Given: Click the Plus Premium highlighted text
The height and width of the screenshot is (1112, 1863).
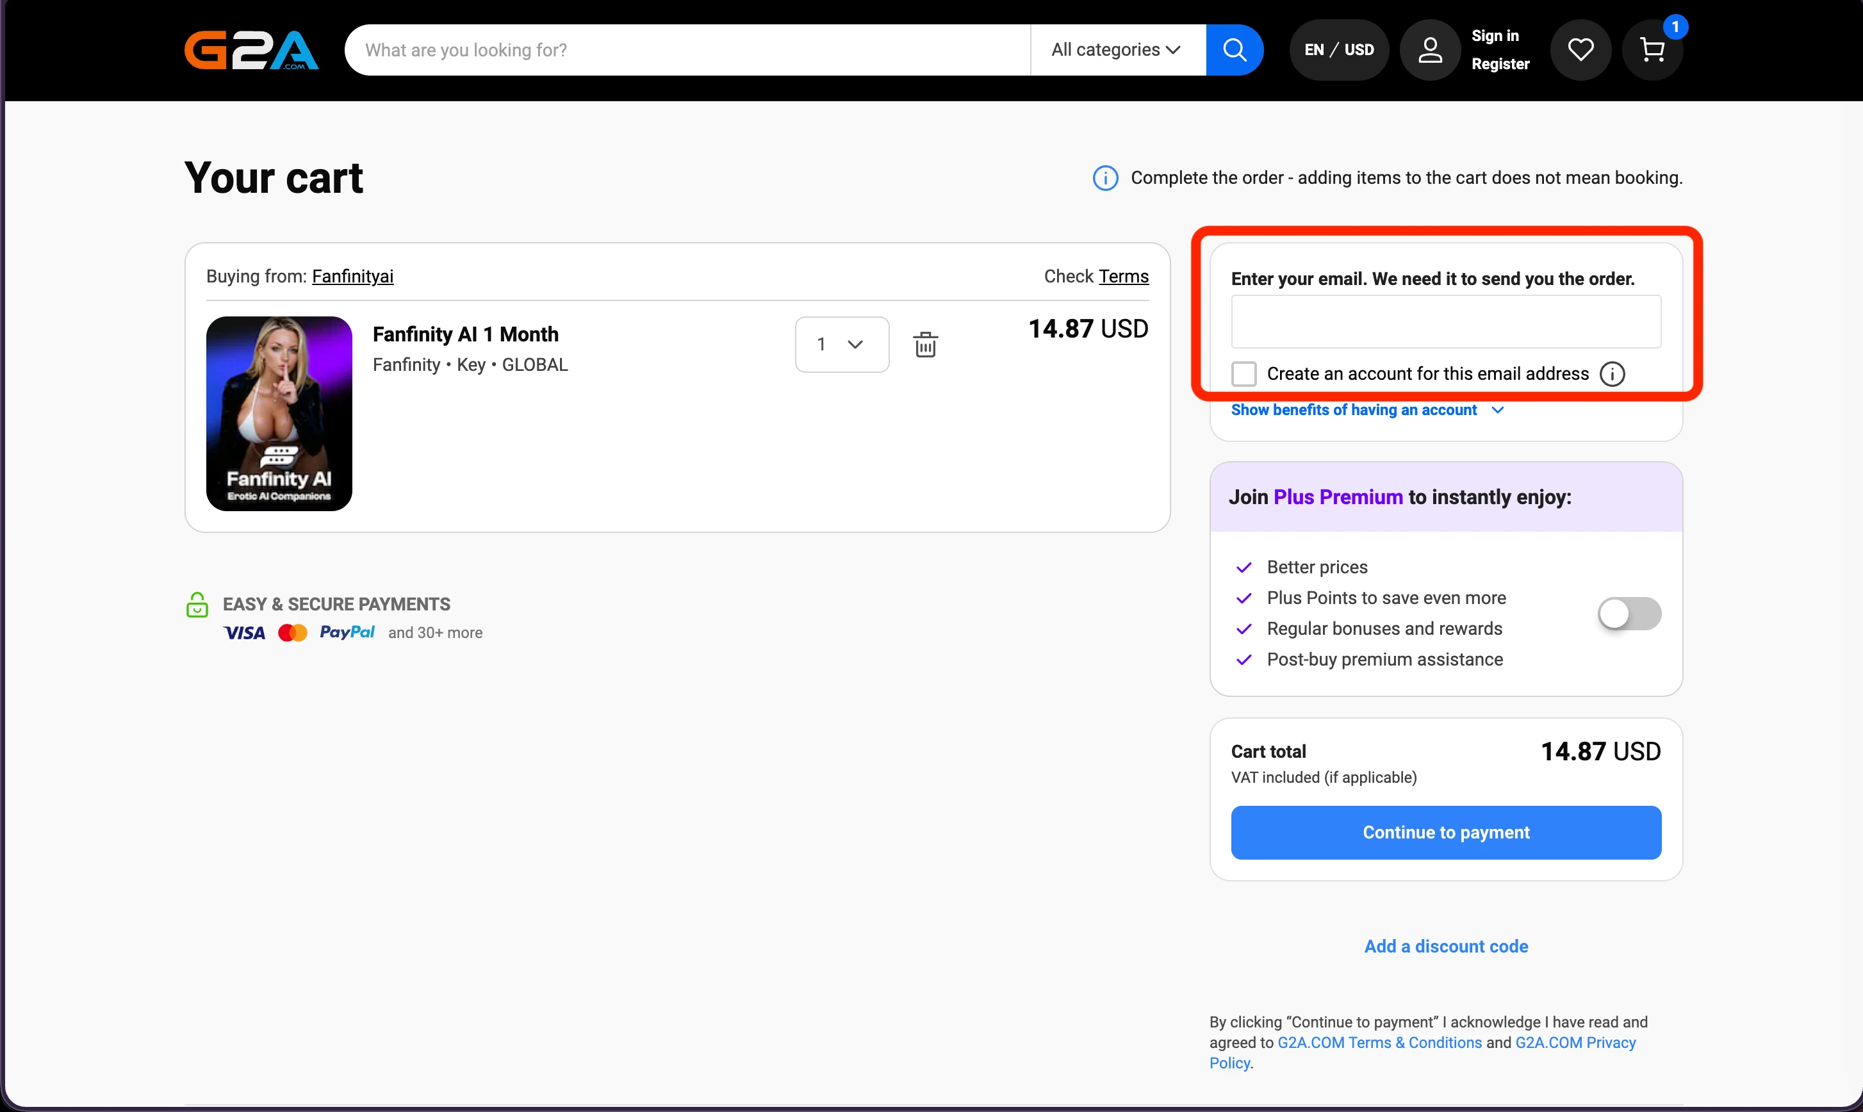Looking at the screenshot, I should 1338,498.
